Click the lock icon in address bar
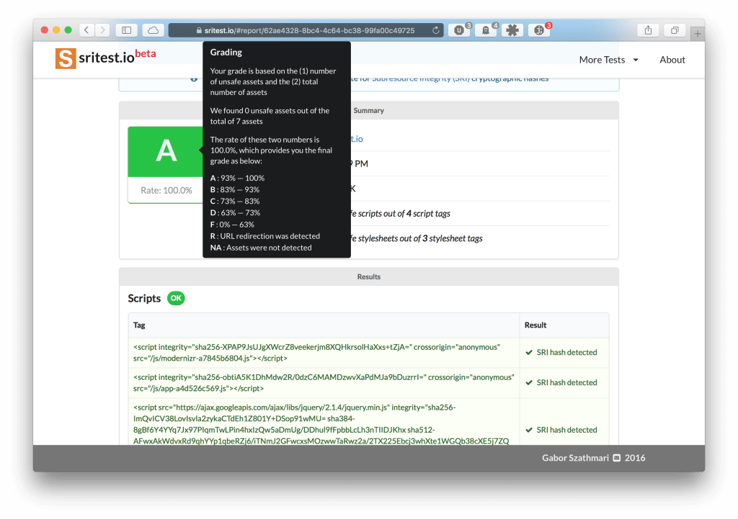 pyautogui.click(x=199, y=30)
